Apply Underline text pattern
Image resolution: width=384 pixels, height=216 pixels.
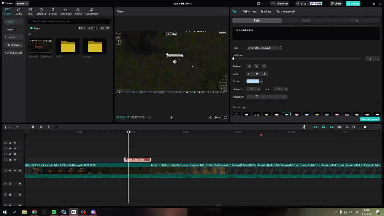[256, 66]
